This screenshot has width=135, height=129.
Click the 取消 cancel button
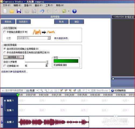(61, 22)
